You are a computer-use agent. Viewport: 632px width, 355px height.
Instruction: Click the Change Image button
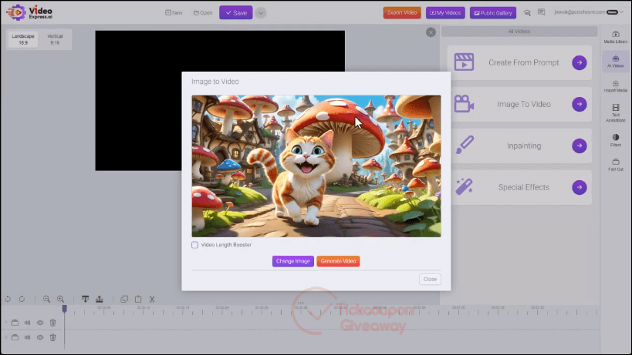tap(293, 261)
